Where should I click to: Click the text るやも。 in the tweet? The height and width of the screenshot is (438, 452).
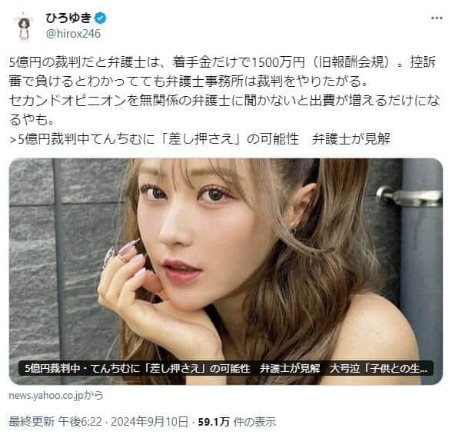(x=32, y=120)
